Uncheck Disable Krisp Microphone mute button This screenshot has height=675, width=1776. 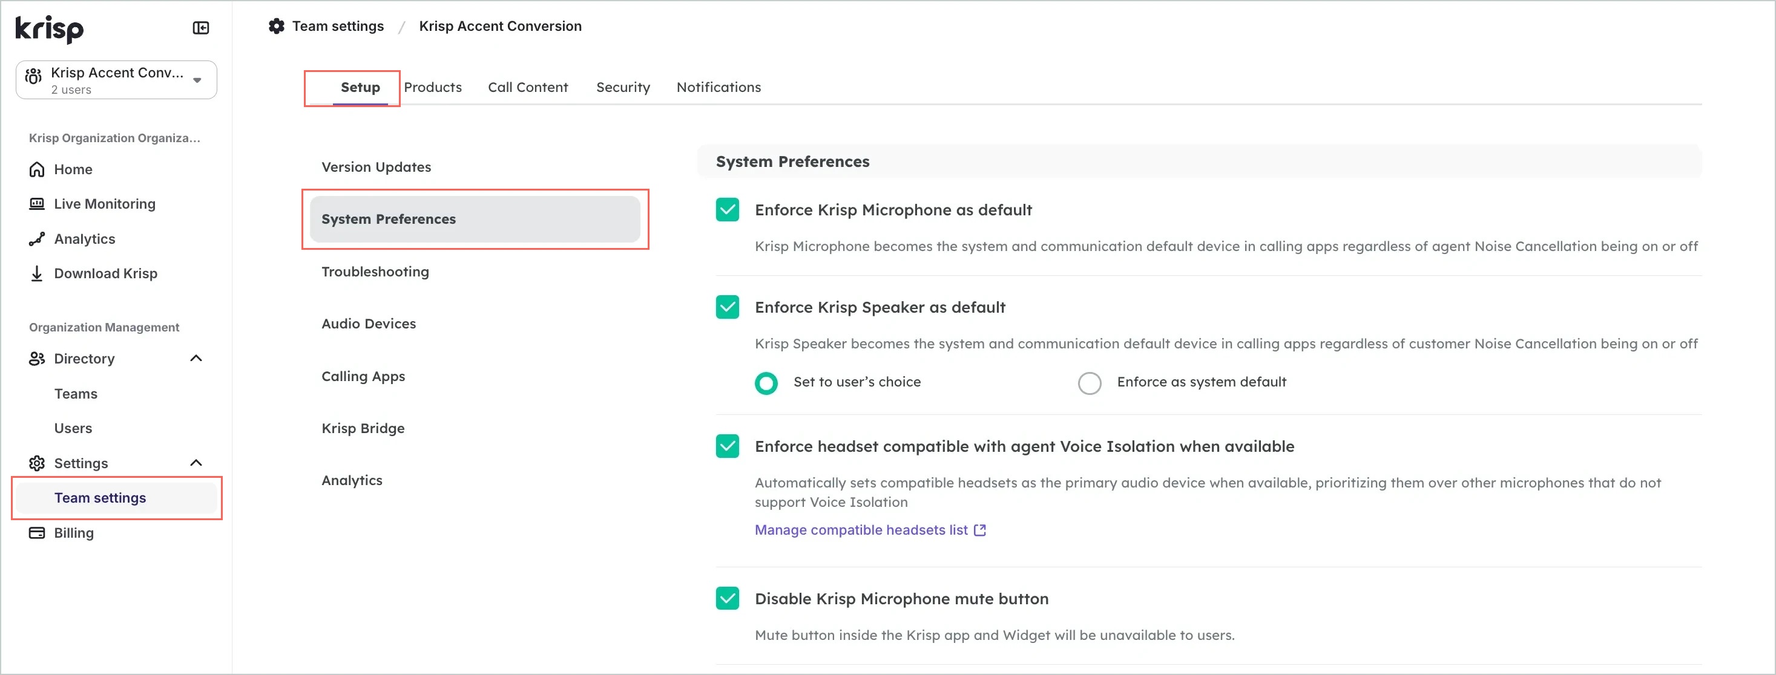[728, 599]
